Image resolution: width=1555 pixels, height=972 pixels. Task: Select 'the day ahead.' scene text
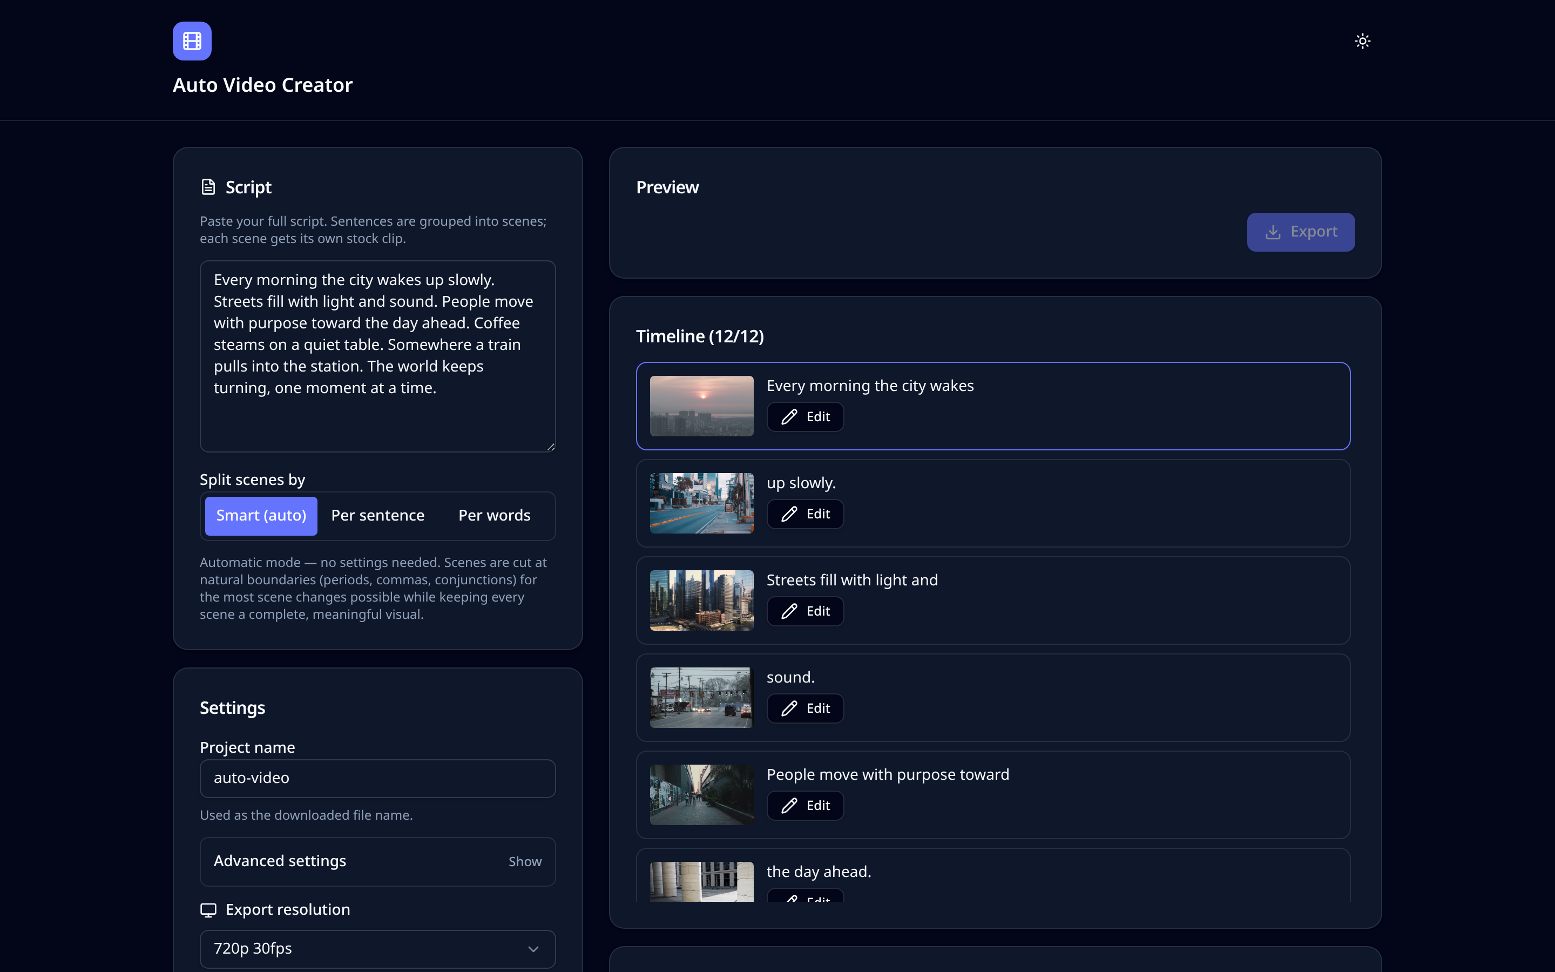pos(819,872)
